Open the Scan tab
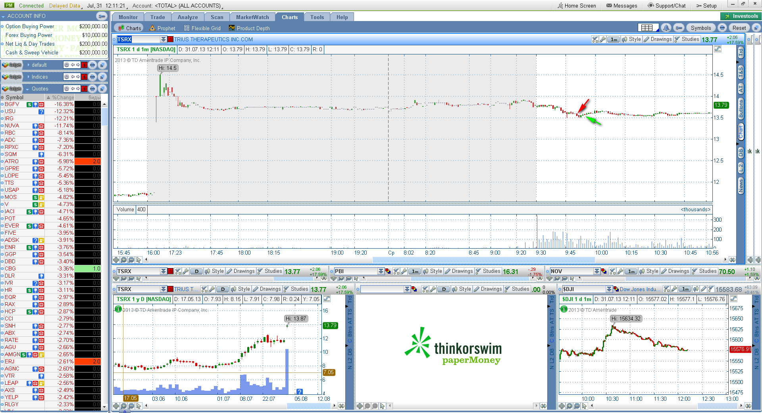The height and width of the screenshot is (413, 762). click(x=217, y=17)
